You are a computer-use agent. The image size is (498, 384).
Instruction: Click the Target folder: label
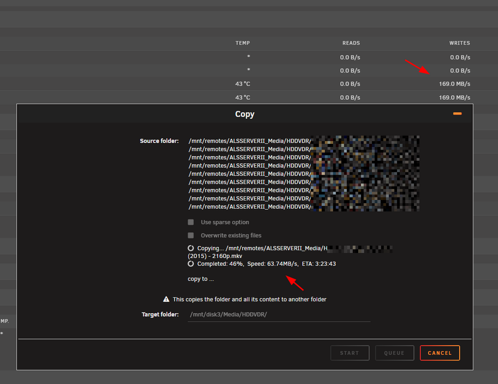tap(160, 314)
